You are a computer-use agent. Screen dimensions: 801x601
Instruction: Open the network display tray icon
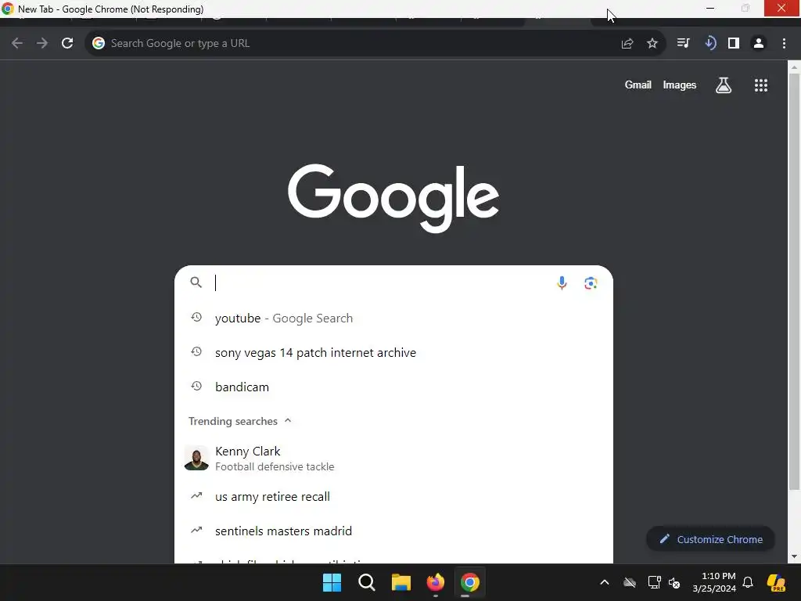pyautogui.click(x=654, y=582)
